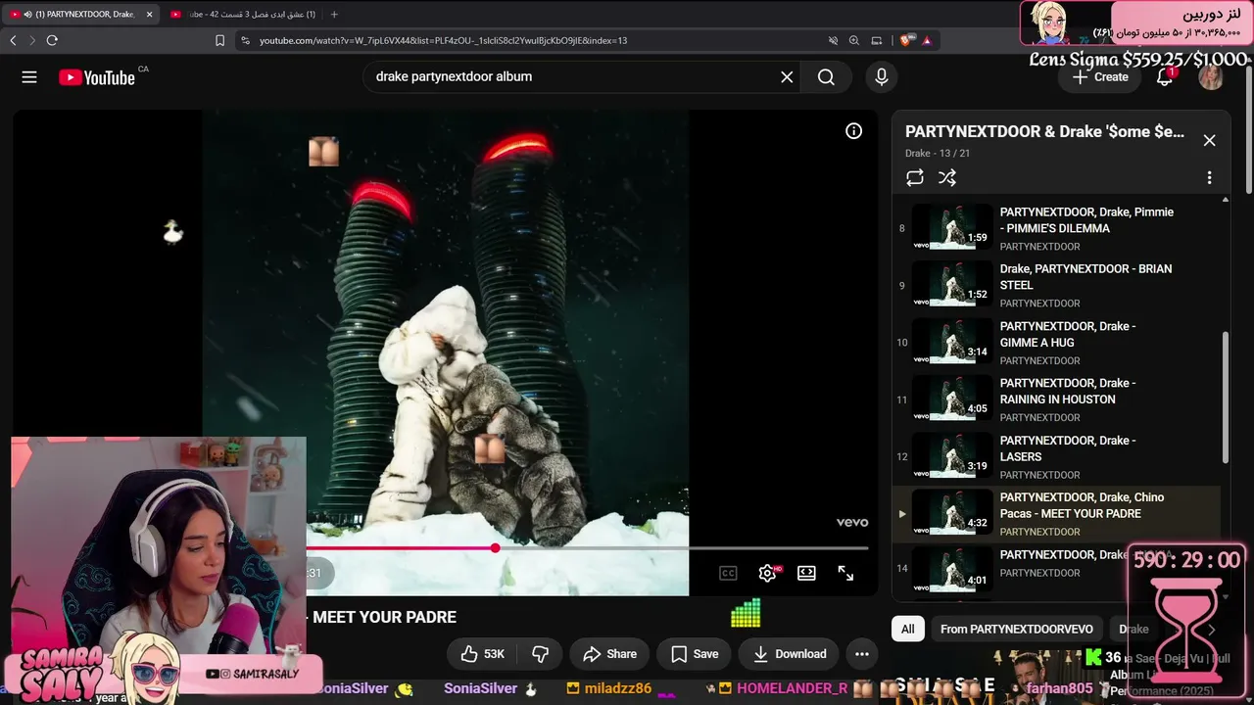Screen dimensions: 1254x705
Task: Open the cast/media icon in address bar
Action: [877, 40]
